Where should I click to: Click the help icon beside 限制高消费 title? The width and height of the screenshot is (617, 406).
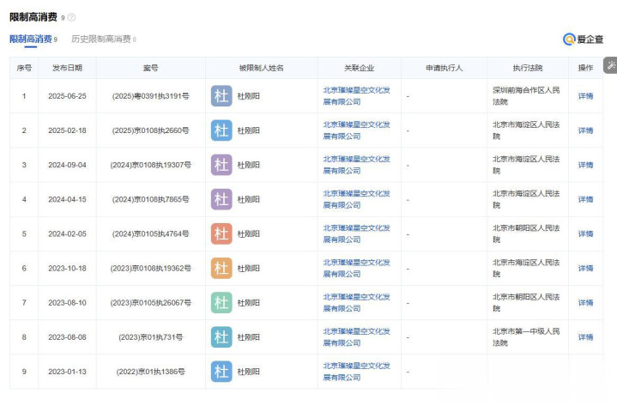[71, 17]
